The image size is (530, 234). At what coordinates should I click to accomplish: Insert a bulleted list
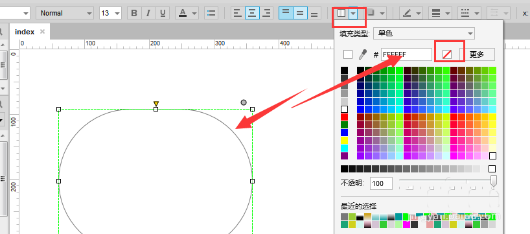[211, 13]
